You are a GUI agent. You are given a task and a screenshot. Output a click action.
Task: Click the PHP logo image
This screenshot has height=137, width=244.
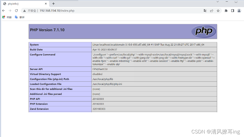pos(204,31)
